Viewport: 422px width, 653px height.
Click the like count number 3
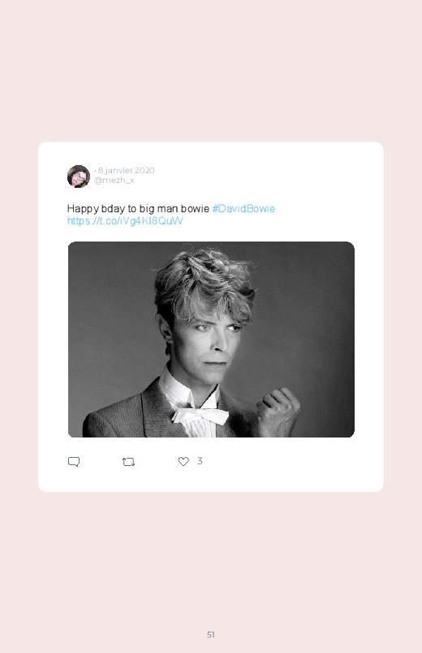tap(200, 460)
